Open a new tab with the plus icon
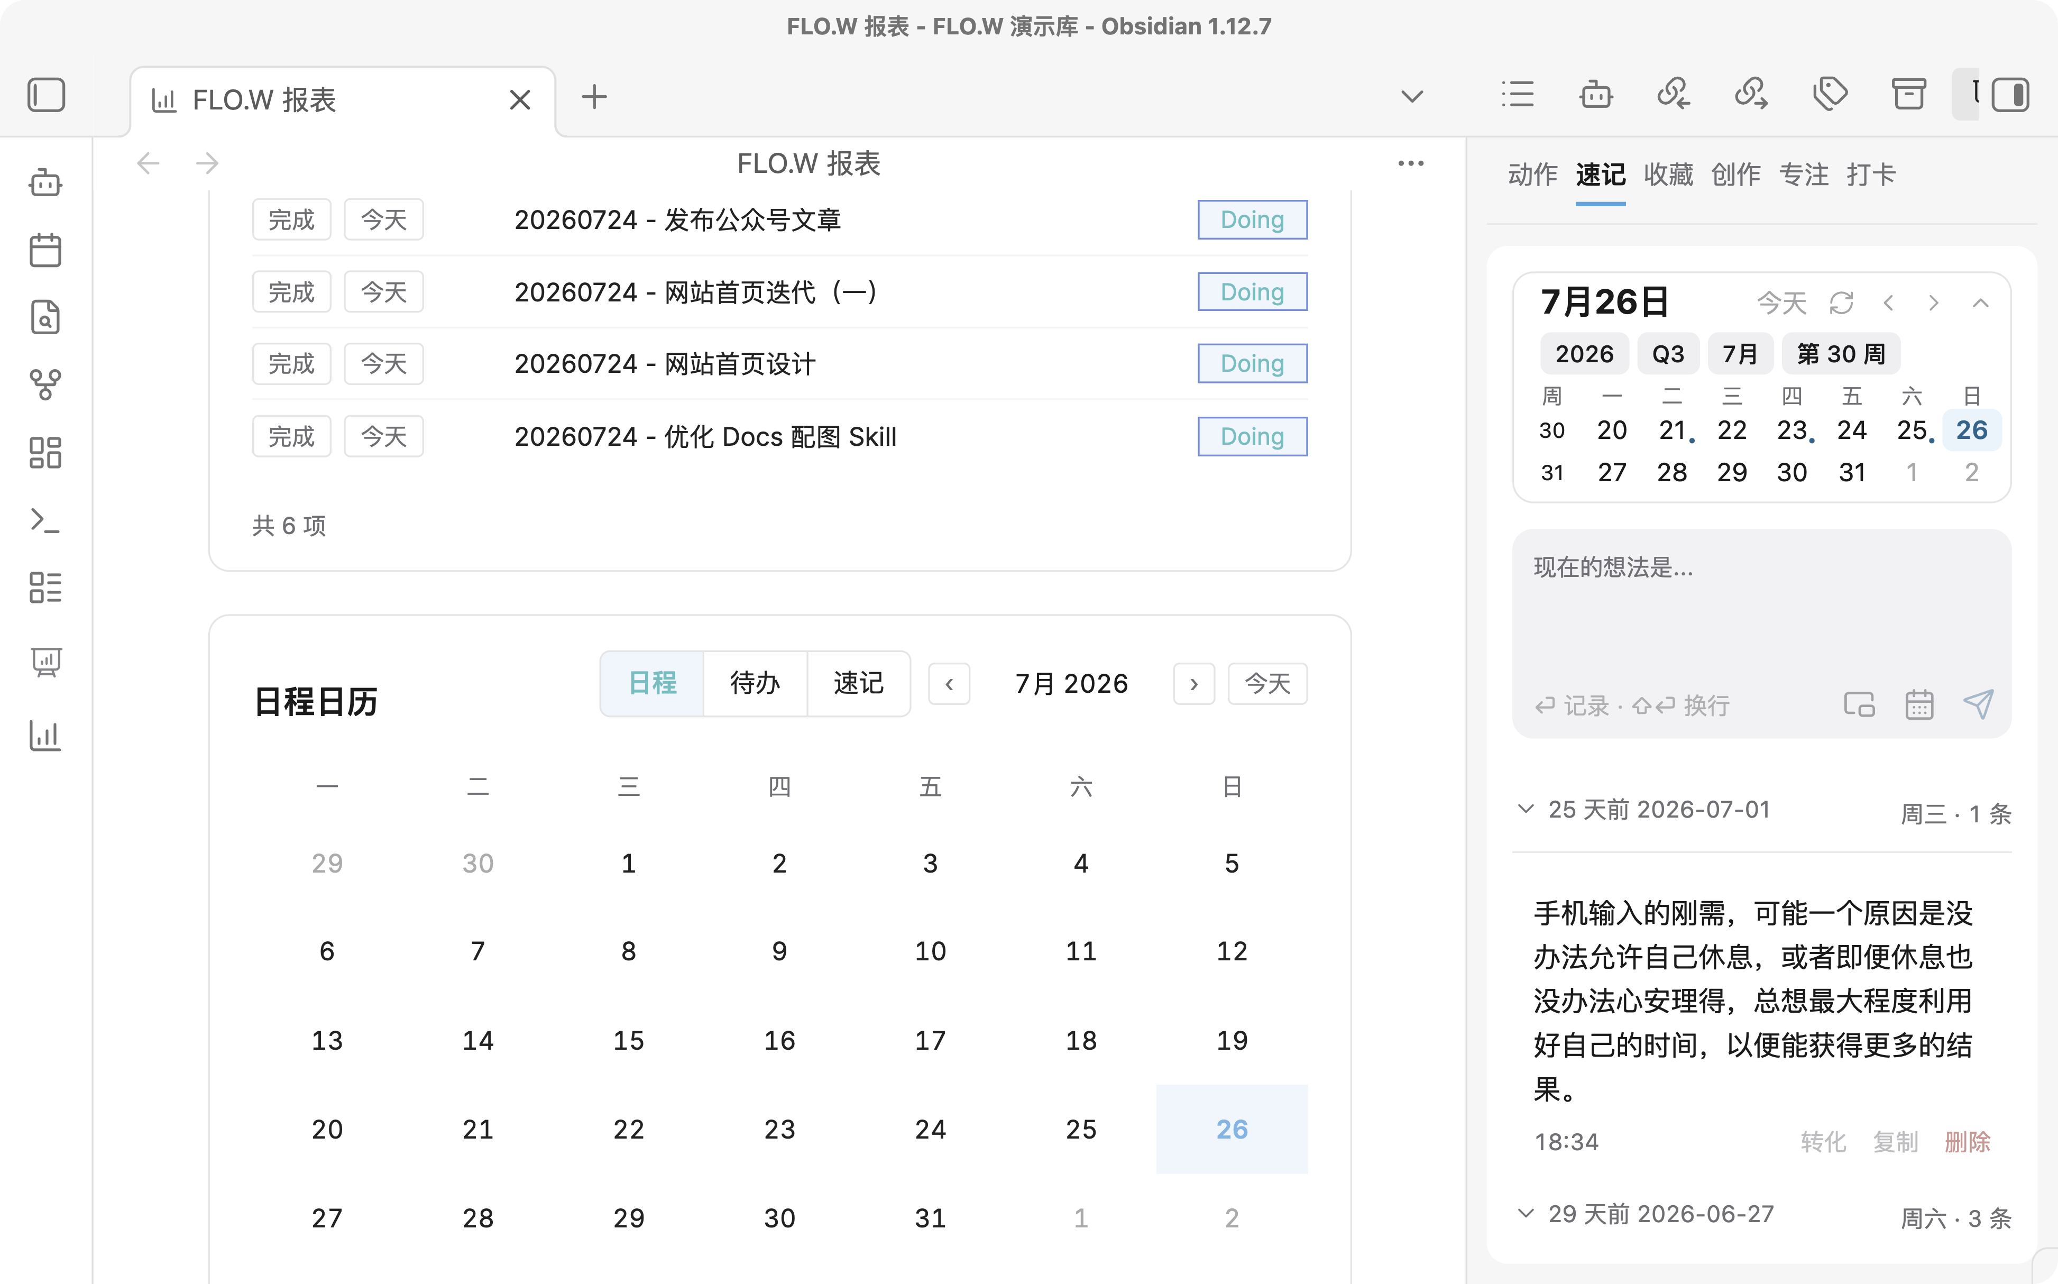 tap(594, 97)
